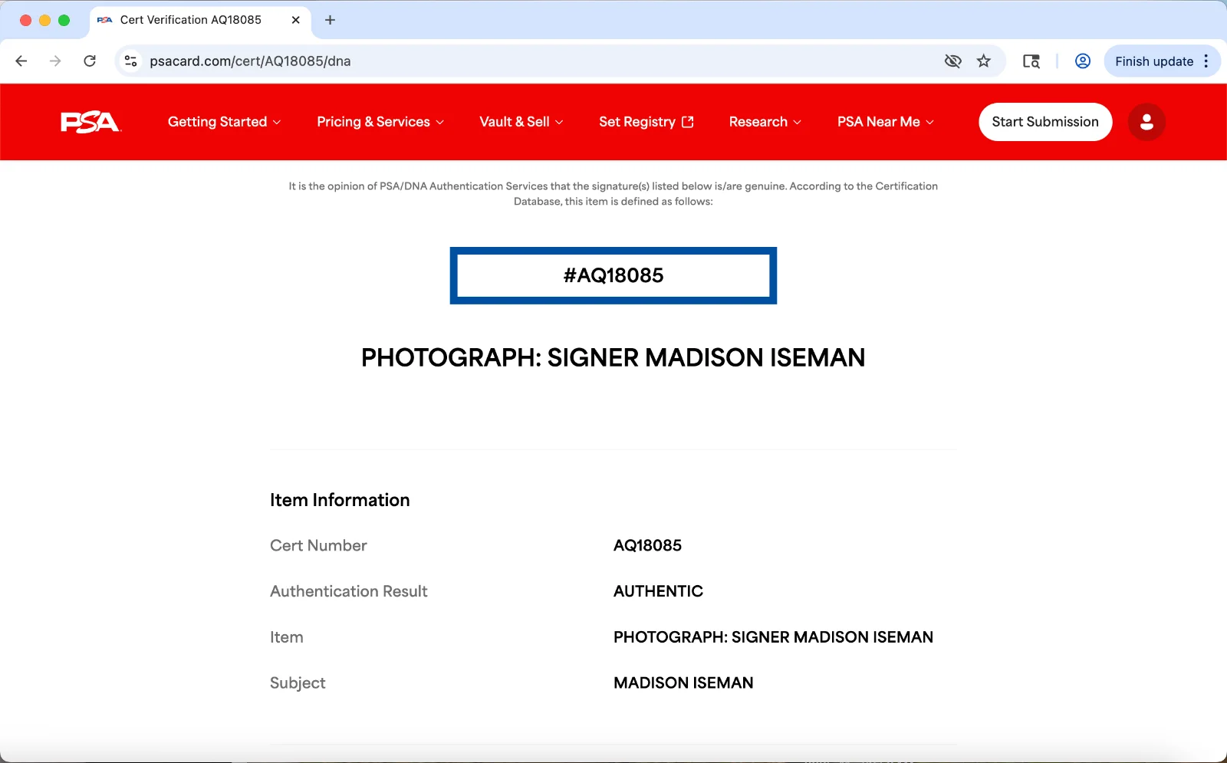The image size is (1227, 763).
Task: Click the PSA logo in header
Action: [90, 122]
